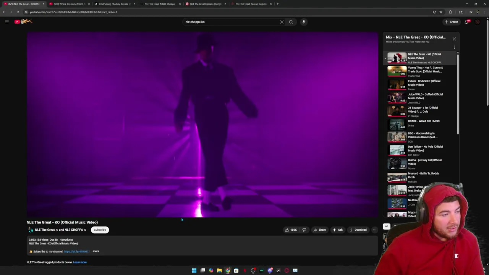Open Discord from the taskbar
489x275 pixels.
click(270, 270)
